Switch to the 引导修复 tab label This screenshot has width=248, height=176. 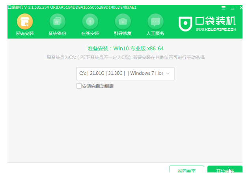pyautogui.click(x=123, y=33)
